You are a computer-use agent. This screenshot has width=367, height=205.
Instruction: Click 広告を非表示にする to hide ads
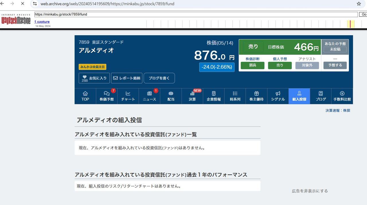click(309, 191)
